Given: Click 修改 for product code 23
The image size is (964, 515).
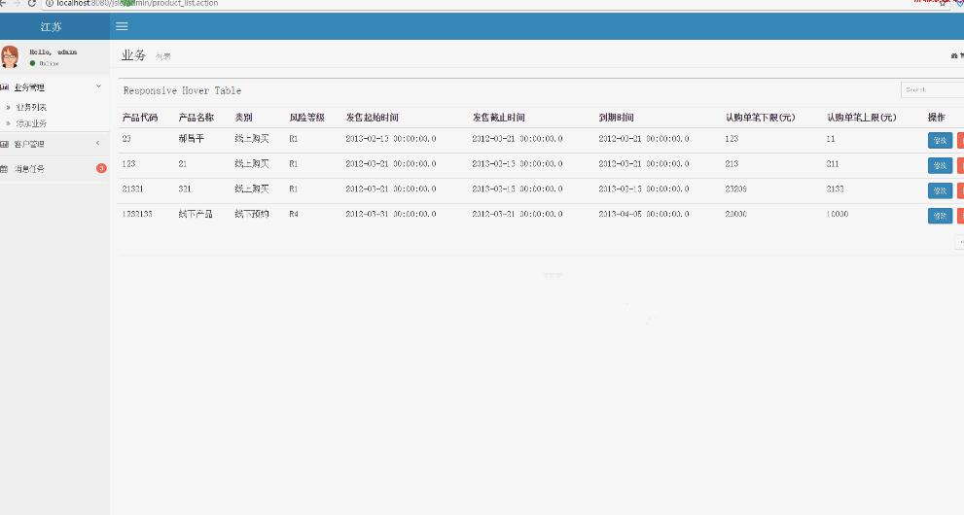Looking at the screenshot, I should 940,141.
